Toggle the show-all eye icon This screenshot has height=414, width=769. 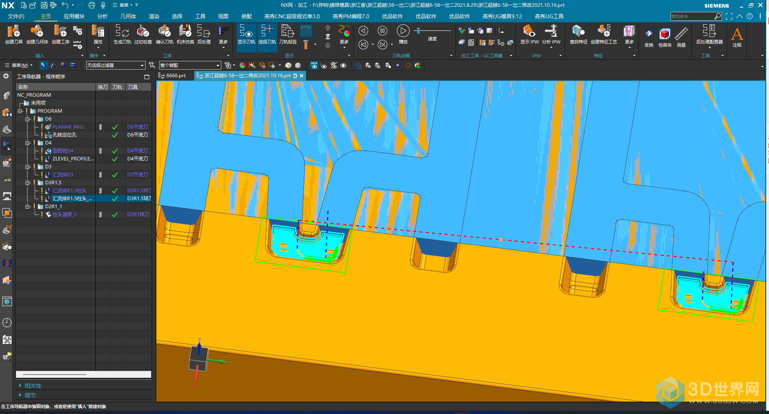point(343,65)
